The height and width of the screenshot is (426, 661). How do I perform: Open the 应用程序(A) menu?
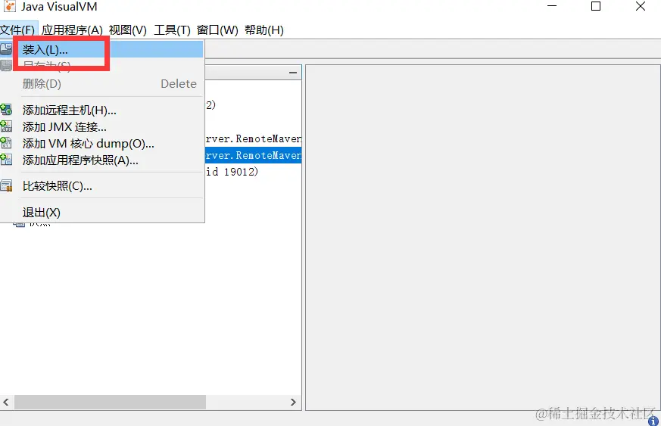coord(72,30)
